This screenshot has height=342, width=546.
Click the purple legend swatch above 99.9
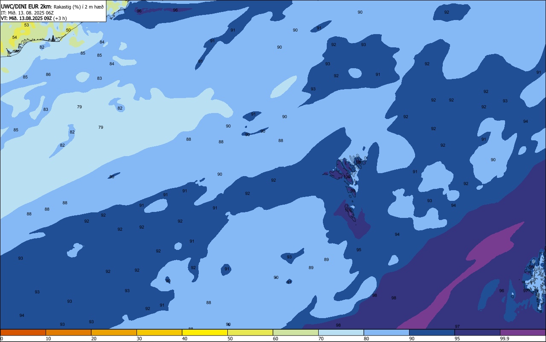(523, 332)
